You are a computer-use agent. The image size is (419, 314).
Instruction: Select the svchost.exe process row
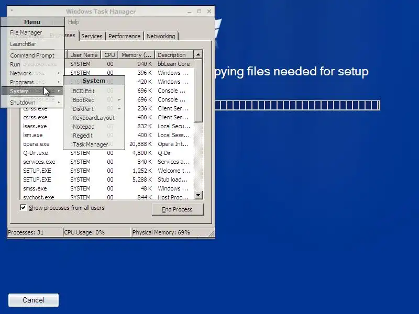pyautogui.click(x=106, y=197)
